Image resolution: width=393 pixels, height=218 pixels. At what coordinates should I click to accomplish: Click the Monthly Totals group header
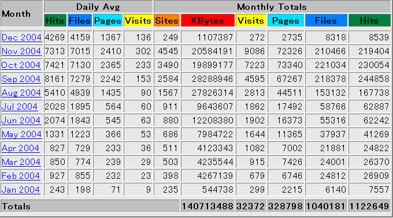pyautogui.click(x=272, y=7)
